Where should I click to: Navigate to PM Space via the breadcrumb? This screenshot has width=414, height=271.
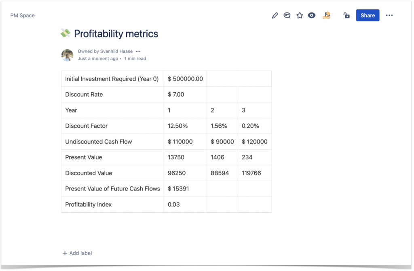pos(22,15)
